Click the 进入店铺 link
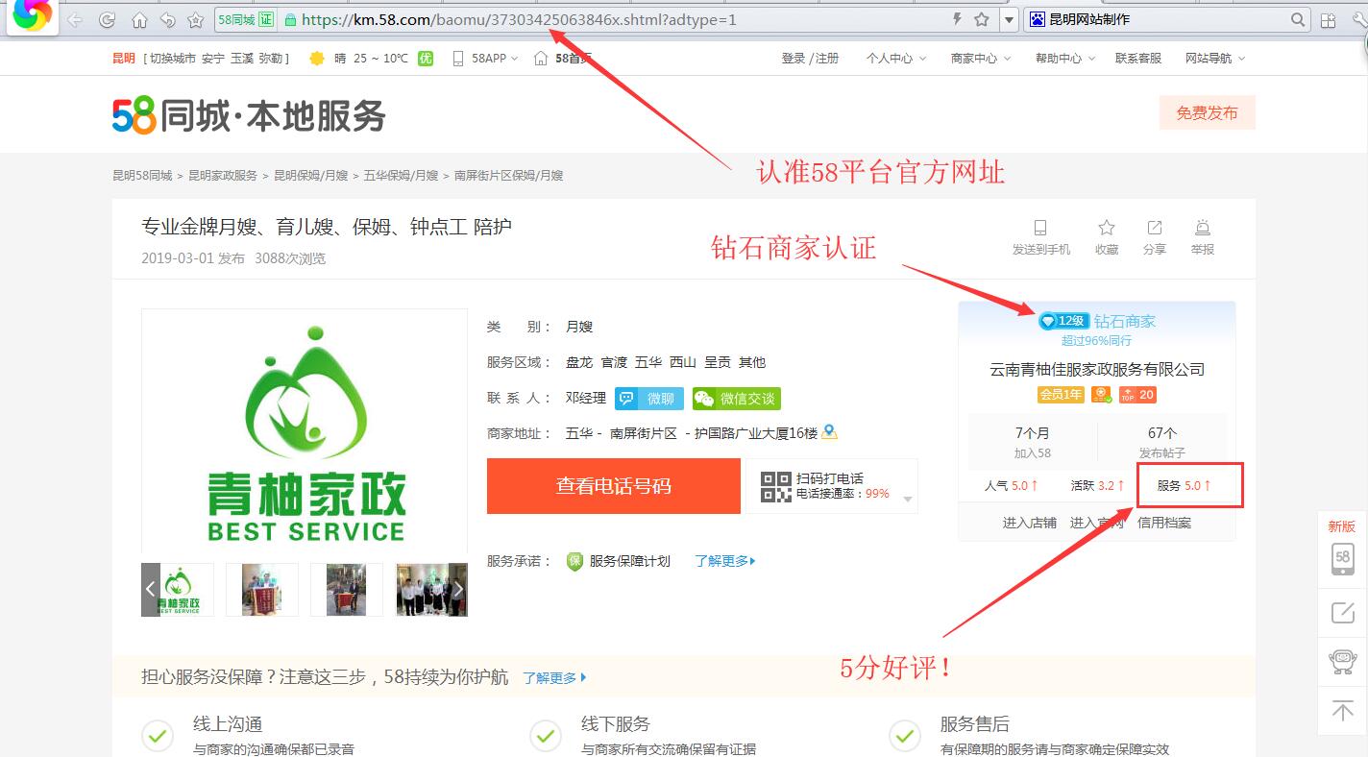 tap(1030, 523)
